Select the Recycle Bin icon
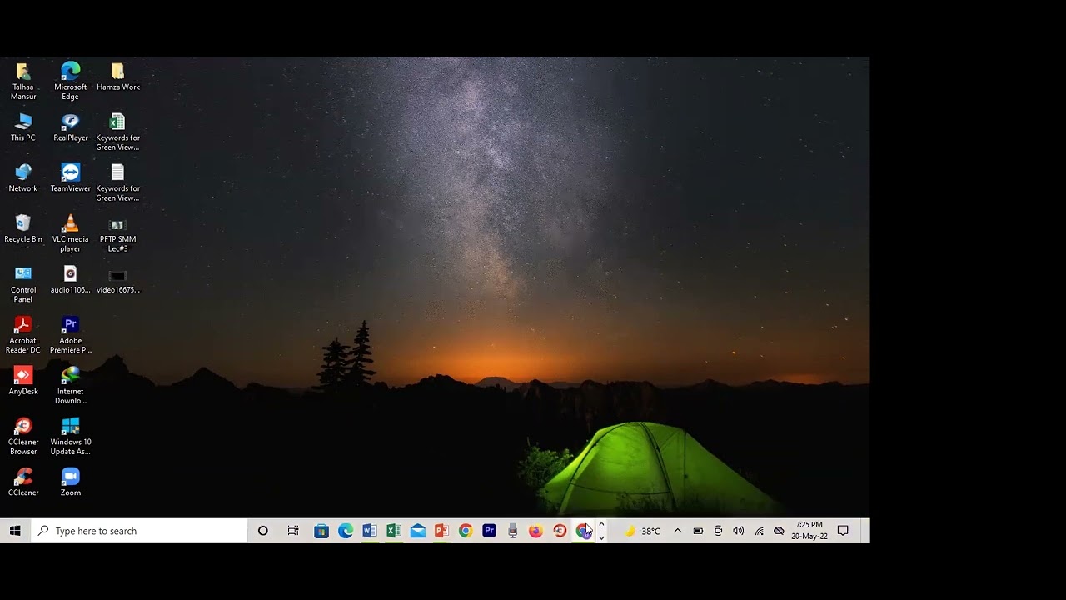1066x600 pixels. (x=23, y=224)
